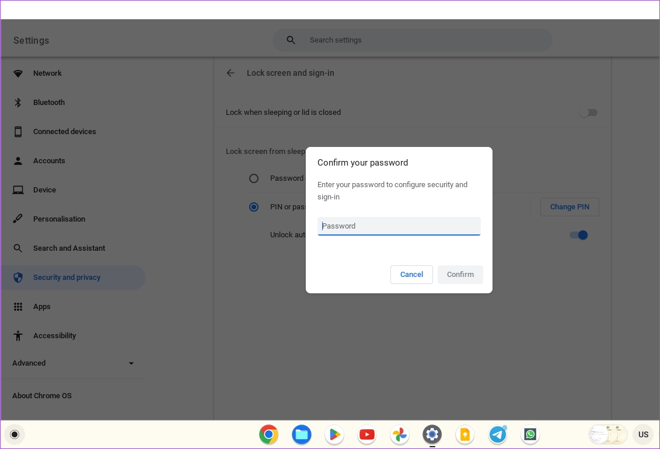Enable lock when sleeping or lid closed
The width and height of the screenshot is (660, 449).
pos(588,112)
